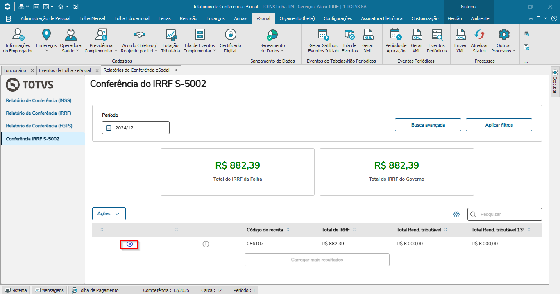Screen dimensions: 560x294
Task: Open Informações do Empregador
Action: pyautogui.click(x=18, y=41)
